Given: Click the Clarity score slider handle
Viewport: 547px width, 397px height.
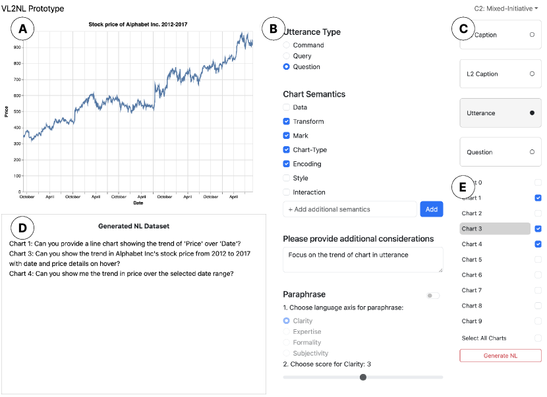Looking at the screenshot, I should pyautogui.click(x=363, y=377).
